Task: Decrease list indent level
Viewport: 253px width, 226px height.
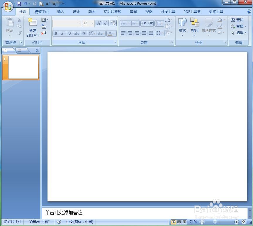Action: [x=144, y=23]
